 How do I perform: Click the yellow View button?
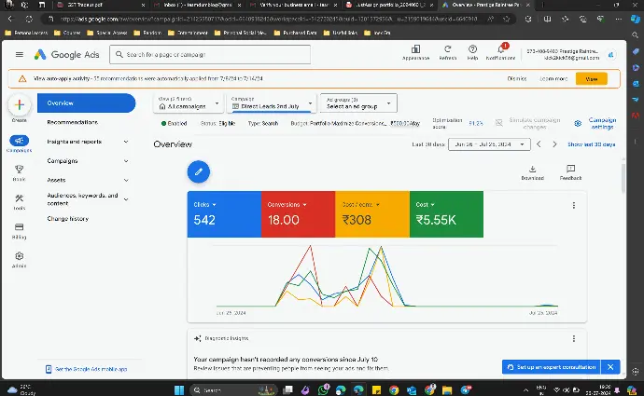[x=592, y=78]
